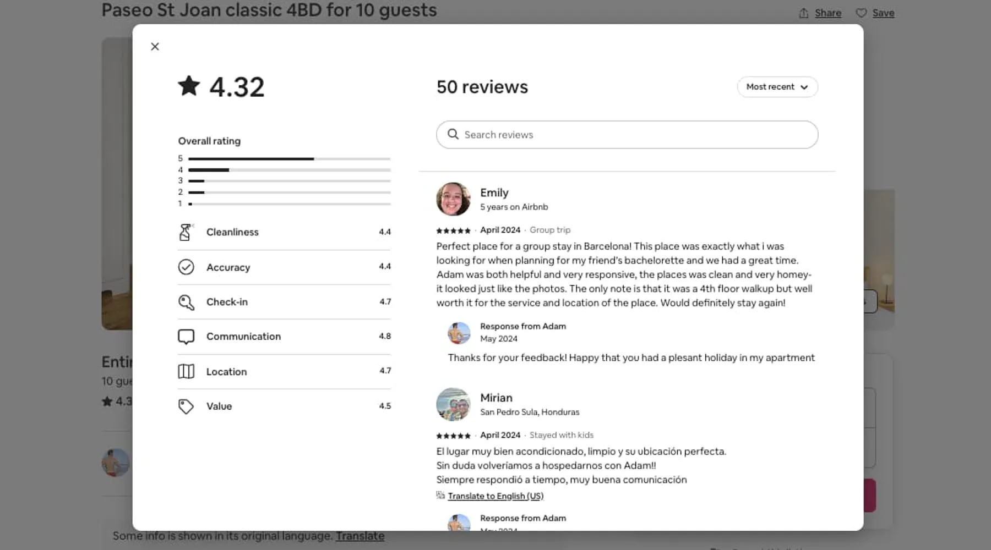Open Mirian's profile photo
The height and width of the screenshot is (550, 991).
[453, 404]
